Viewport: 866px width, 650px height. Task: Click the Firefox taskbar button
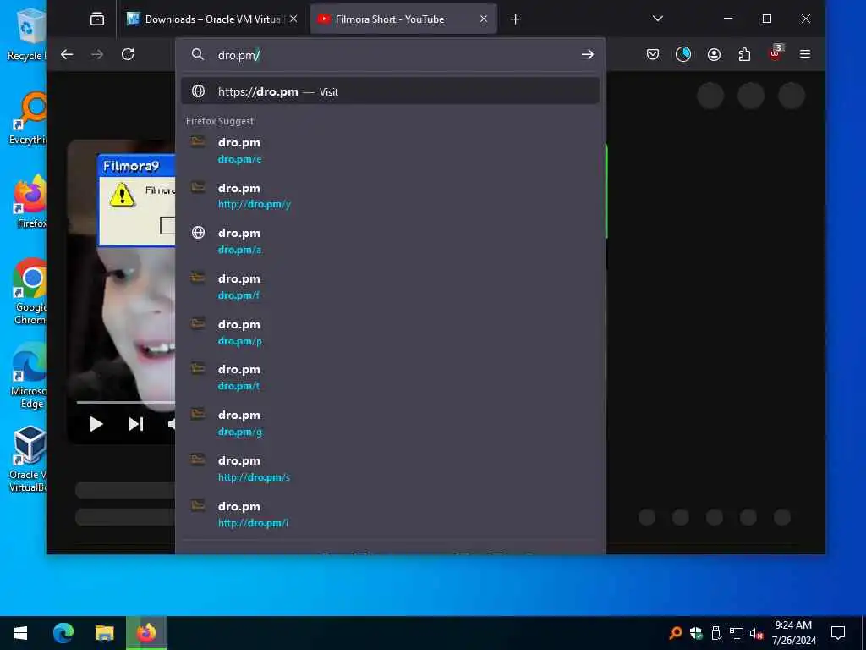(x=146, y=633)
